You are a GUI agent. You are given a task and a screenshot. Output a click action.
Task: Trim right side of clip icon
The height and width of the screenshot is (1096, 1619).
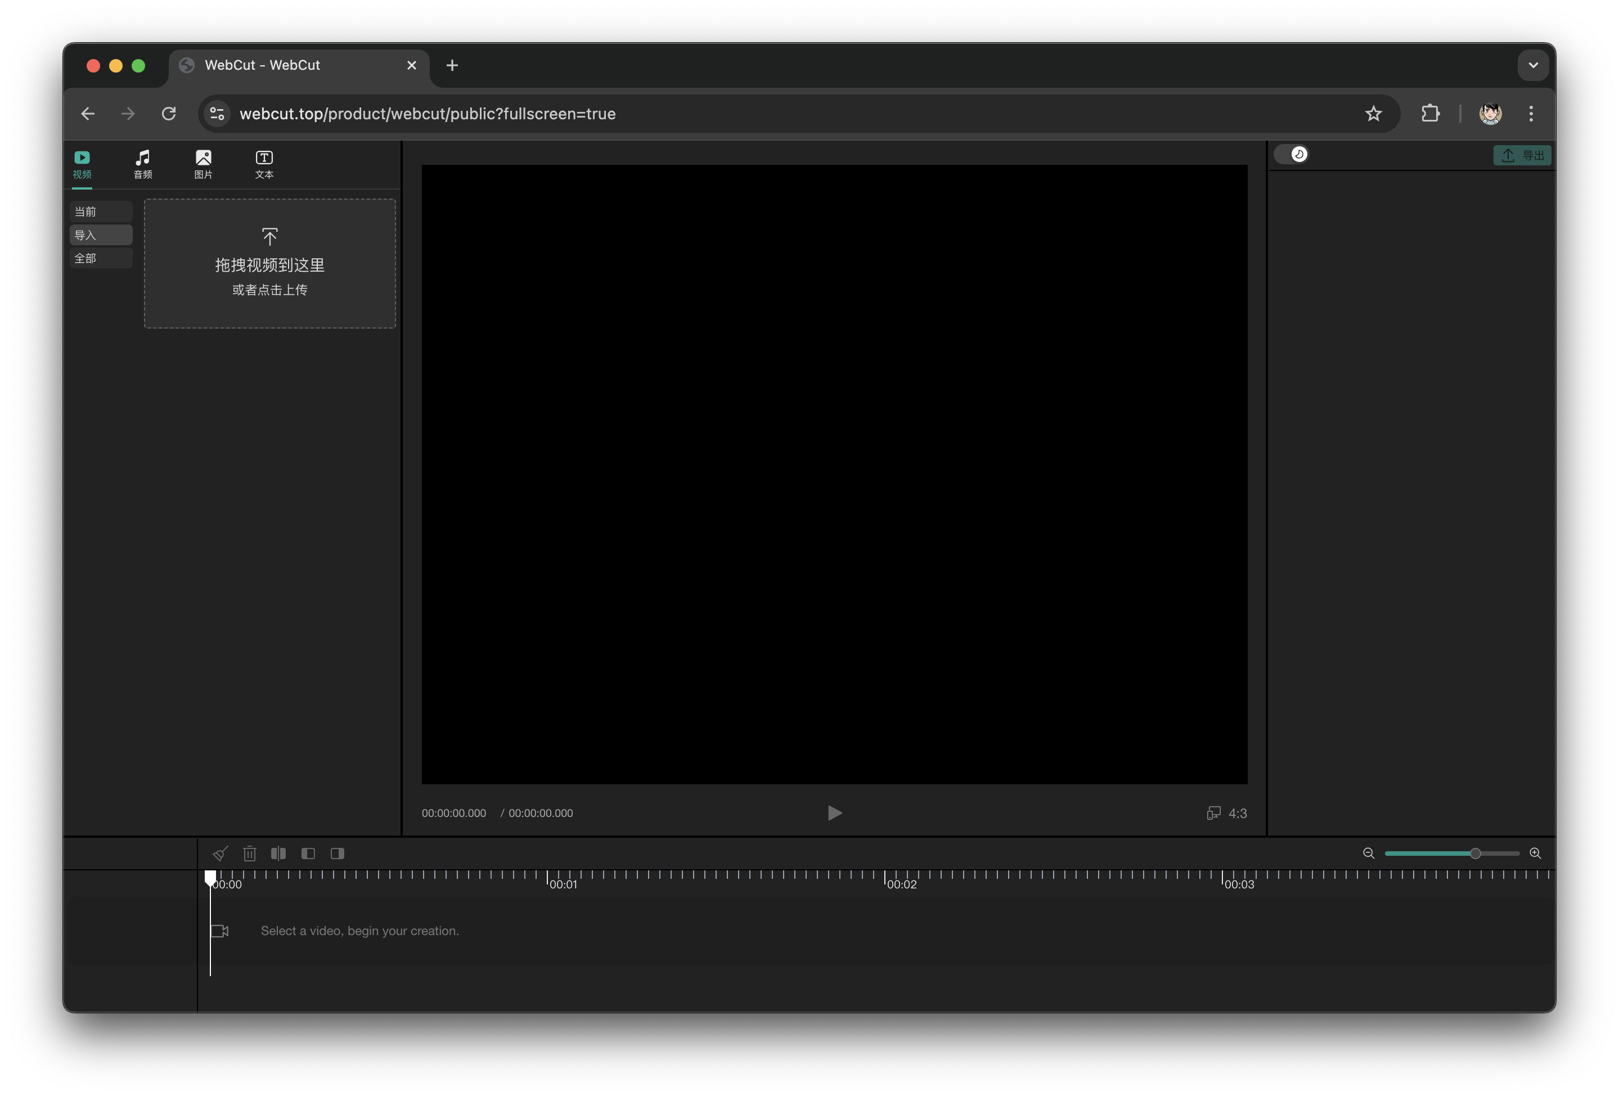click(338, 853)
